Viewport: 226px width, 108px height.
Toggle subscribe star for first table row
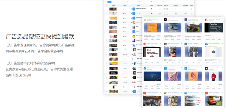point(191,9)
